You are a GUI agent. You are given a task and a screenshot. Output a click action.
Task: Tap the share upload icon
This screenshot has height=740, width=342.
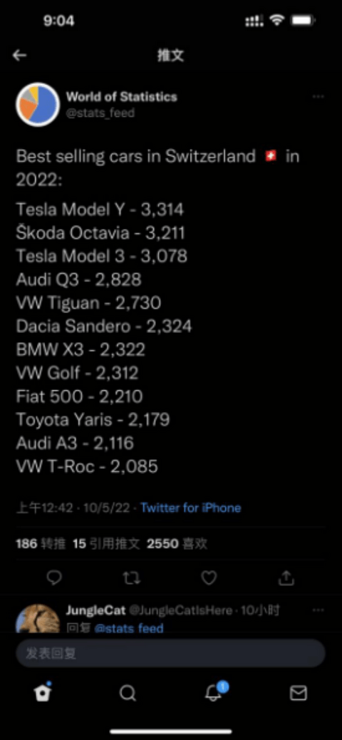(x=286, y=577)
